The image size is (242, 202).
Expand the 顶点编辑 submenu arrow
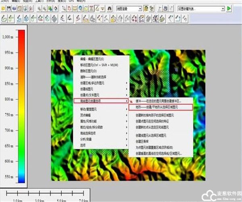(x=127, y=115)
